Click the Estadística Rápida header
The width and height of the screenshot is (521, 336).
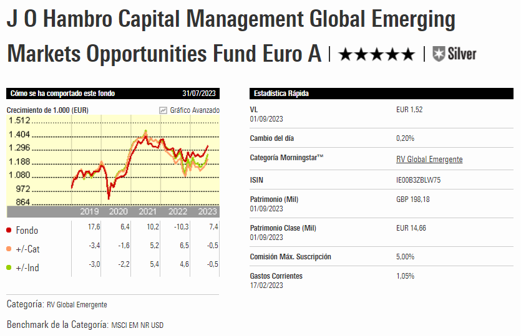(281, 94)
